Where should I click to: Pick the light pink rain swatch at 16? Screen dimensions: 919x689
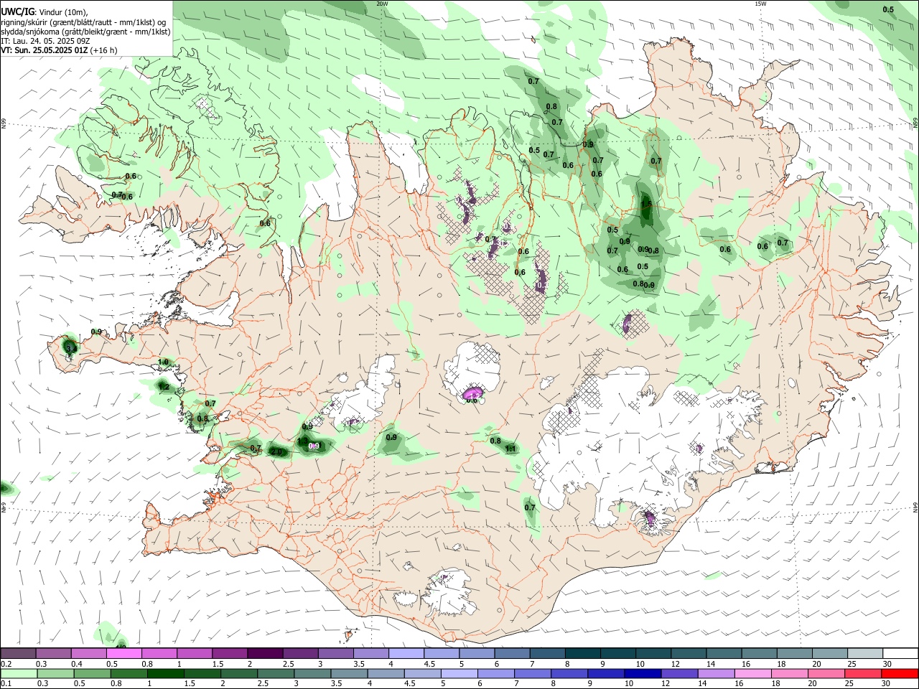coord(752,673)
